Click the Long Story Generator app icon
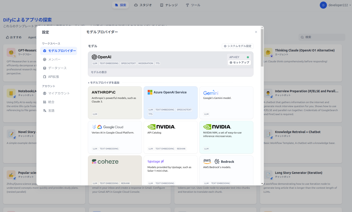Viewport: 352px width, 212px height. point(268,175)
